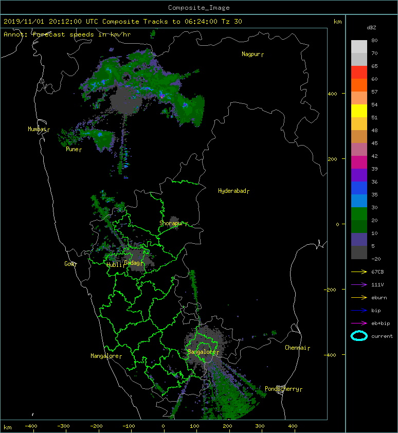Pick the gray swatch between 70 and 65

pyautogui.click(x=359, y=59)
